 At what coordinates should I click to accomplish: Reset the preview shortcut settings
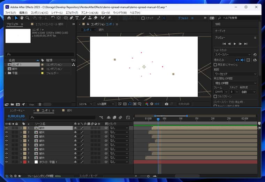coord(255,55)
